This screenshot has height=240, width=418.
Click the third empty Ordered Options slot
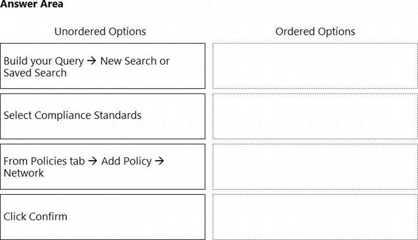click(x=315, y=167)
